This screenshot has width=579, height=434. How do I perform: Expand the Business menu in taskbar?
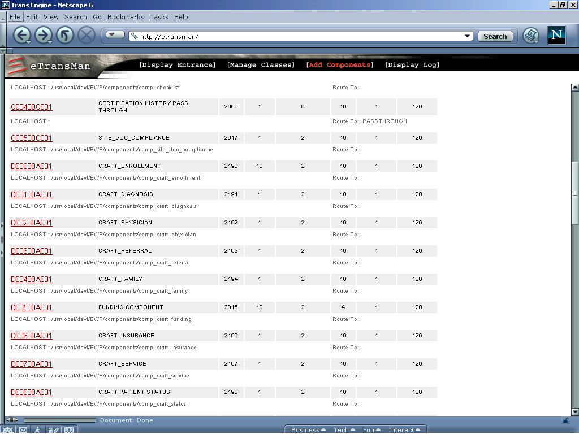coord(308,430)
